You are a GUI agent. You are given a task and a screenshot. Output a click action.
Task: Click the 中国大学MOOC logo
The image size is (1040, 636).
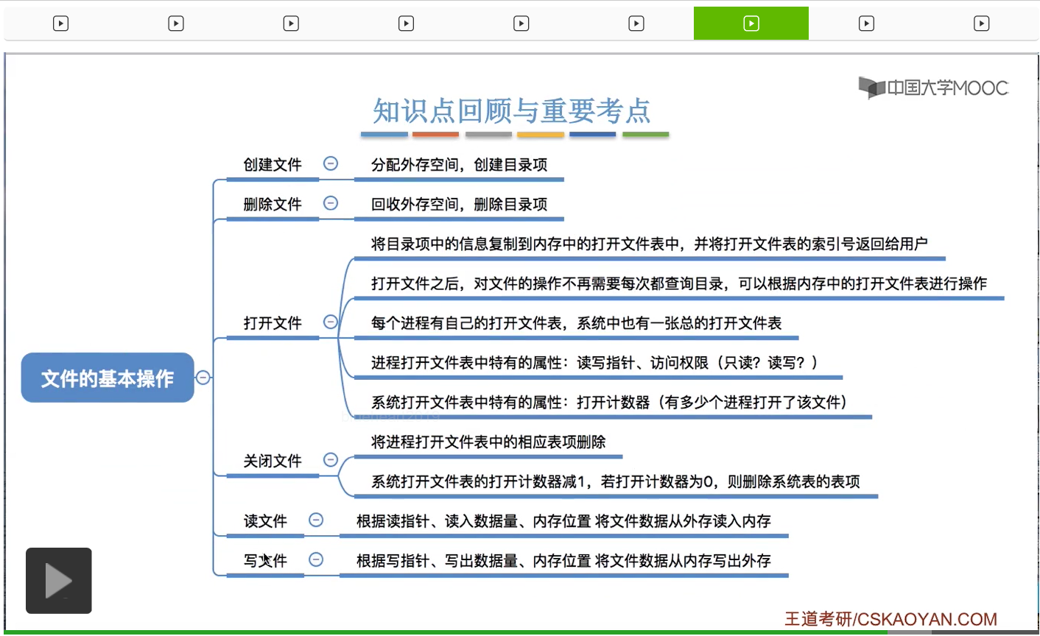(x=933, y=88)
